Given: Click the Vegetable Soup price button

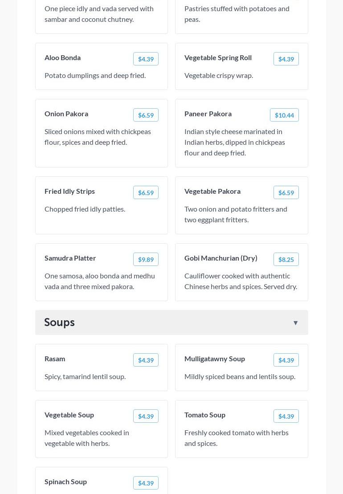Looking at the screenshot, I should (146, 416).
